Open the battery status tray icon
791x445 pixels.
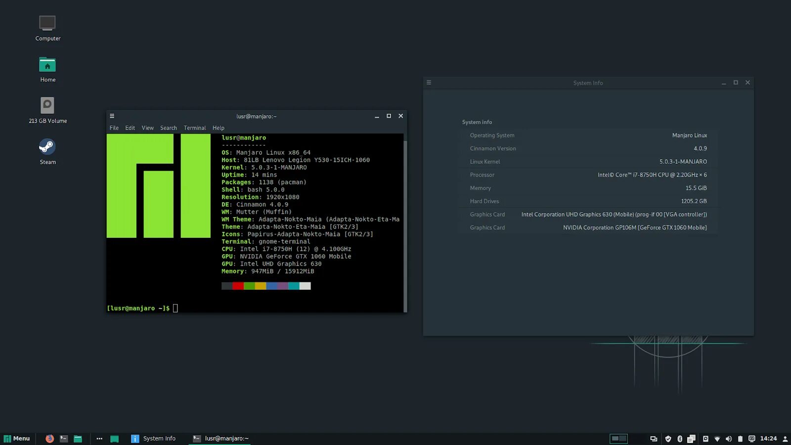pyautogui.click(x=740, y=439)
